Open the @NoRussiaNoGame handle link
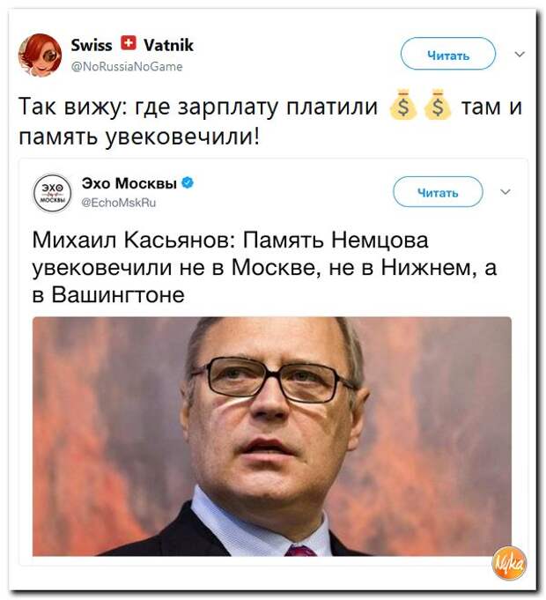 (127, 67)
